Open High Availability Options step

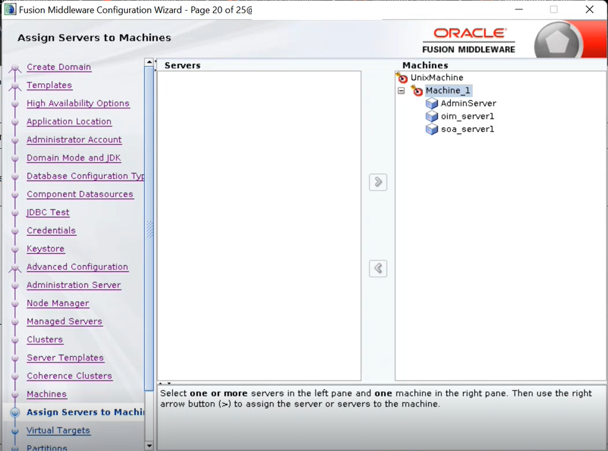[78, 104]
